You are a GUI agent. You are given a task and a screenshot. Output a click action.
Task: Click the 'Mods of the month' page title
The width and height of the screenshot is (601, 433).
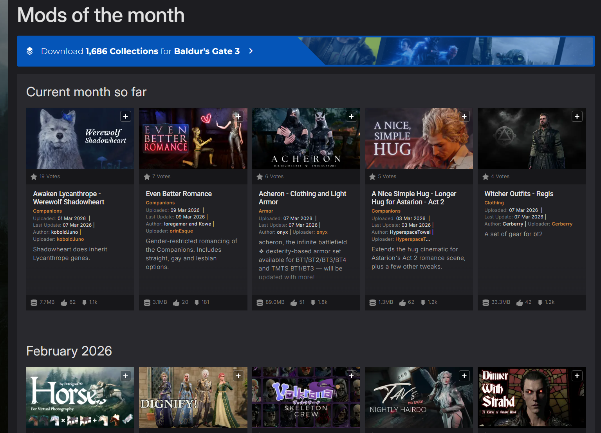point(101,15)
